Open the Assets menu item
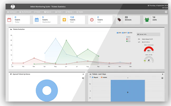Viewport: 171px width, 106px height. pos(80,12)
